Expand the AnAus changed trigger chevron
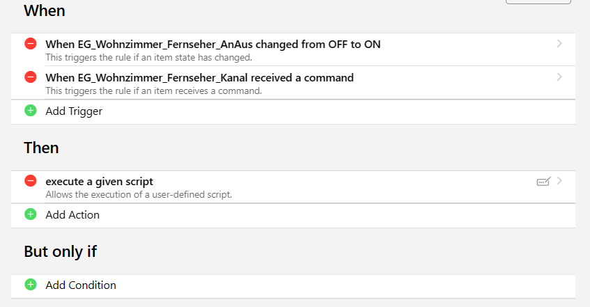This screenshot has height=307, width=590. pos(559,44)
